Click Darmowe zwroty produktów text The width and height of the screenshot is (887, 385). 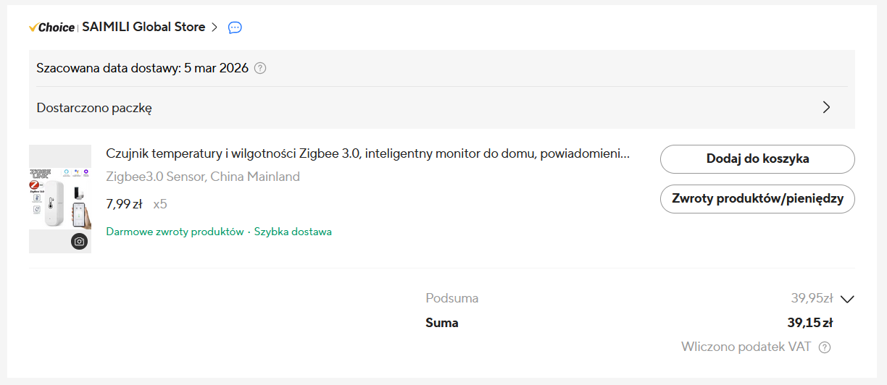[175, 232]
